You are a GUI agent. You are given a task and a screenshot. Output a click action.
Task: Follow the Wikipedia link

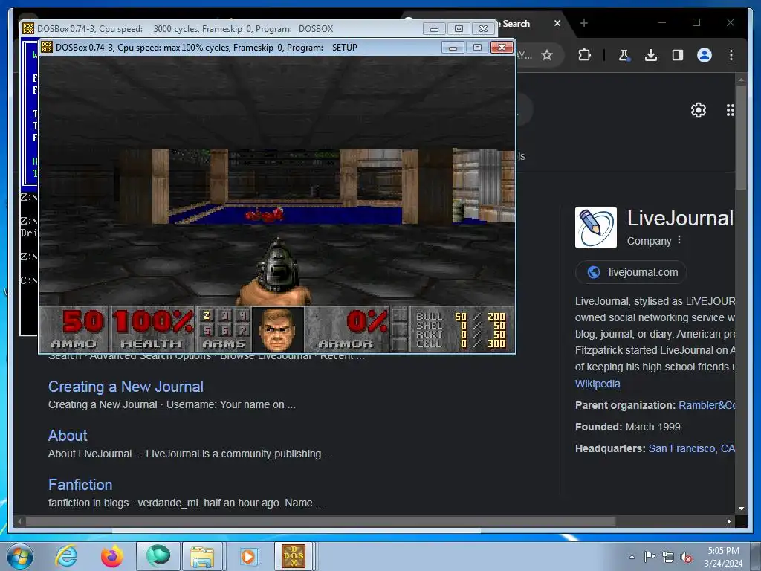point(598,384)
